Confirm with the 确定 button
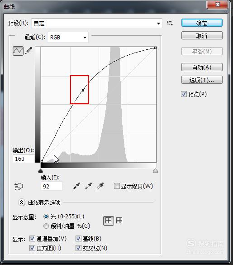The image size is (233, 265). point(202,23)
